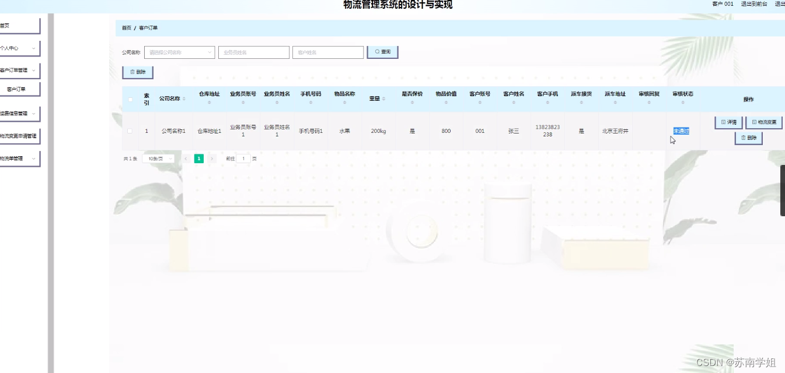Click the magnifier icon on the 查询 button
This screenshot has width=785, height=373.
tap(376, 52)
